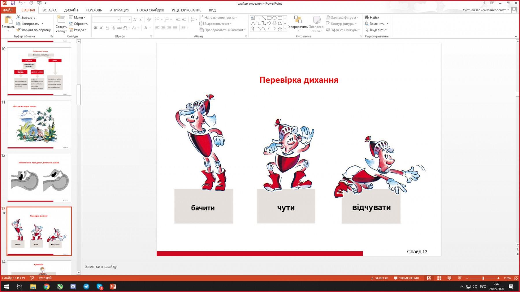Pick the five-point star shape

coord(280,29)
